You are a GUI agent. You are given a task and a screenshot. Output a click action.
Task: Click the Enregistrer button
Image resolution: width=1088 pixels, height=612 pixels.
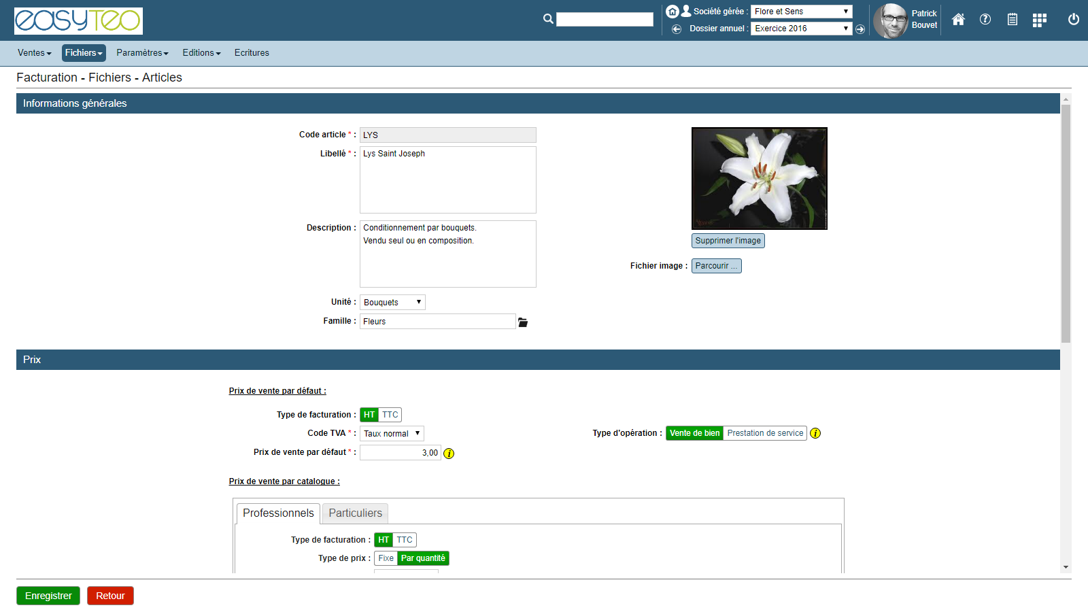tap(48, 596)
